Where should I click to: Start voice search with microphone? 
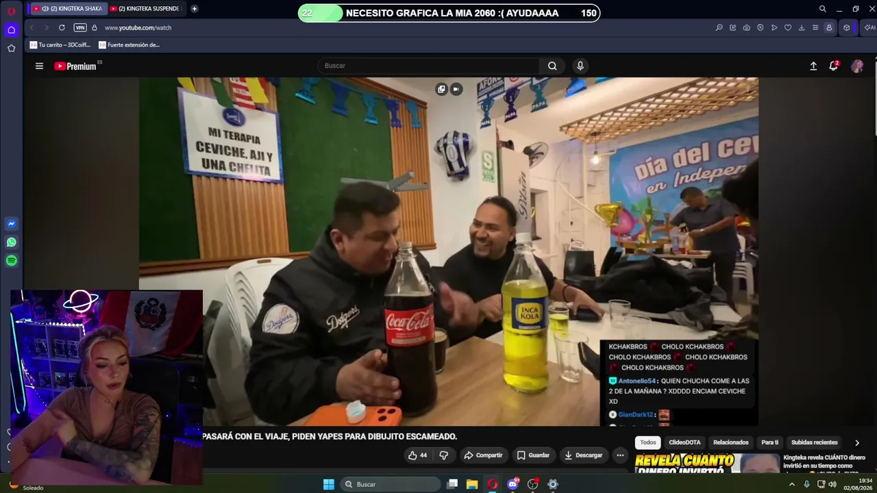[580, 66]
